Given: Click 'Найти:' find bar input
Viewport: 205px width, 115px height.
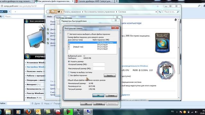Looking at the screenshot, I should pyautogui.click(x=18, y=103).
